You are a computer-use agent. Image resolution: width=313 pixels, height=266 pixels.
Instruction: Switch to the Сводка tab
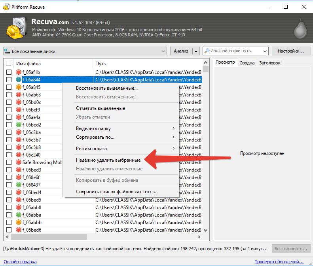[247, 63]
